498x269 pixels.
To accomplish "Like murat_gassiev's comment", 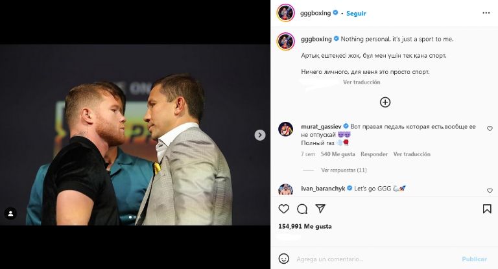I will [x=490, y=128].
